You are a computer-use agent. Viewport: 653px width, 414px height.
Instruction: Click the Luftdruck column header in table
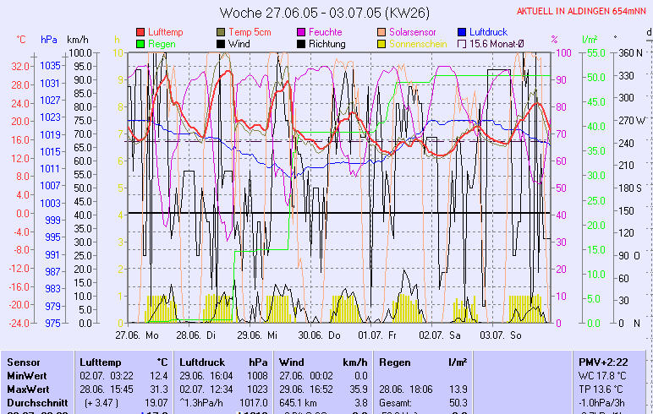[202, 362]
